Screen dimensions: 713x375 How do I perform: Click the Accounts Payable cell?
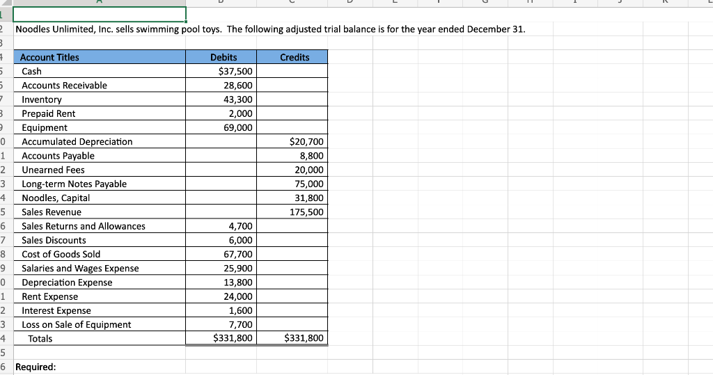100,156
